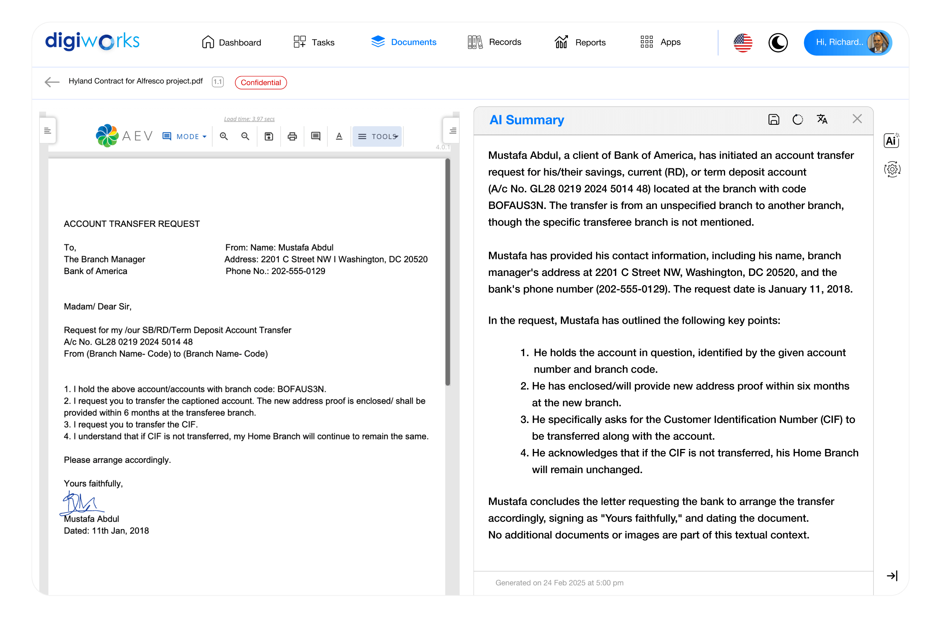This screenshot has height=618, width=927.
Task: Toggle the viewer's left sidebar panel
Action: click(48, 131)
